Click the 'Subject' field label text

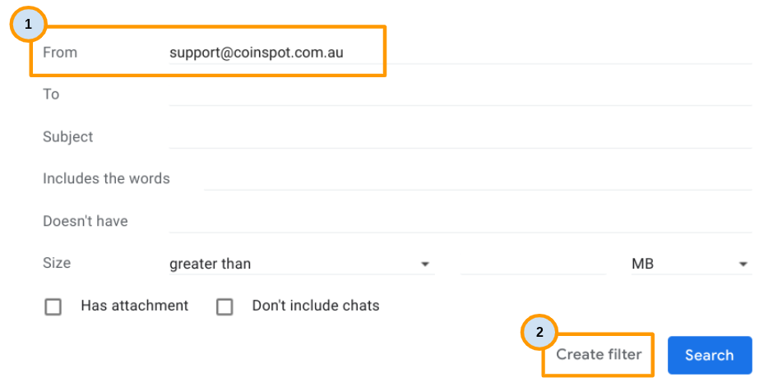(68, 137)
